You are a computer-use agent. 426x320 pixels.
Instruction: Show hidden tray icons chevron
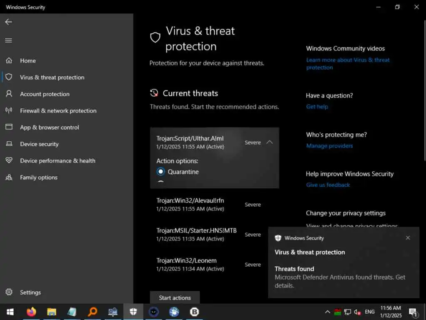pos(328,312)
